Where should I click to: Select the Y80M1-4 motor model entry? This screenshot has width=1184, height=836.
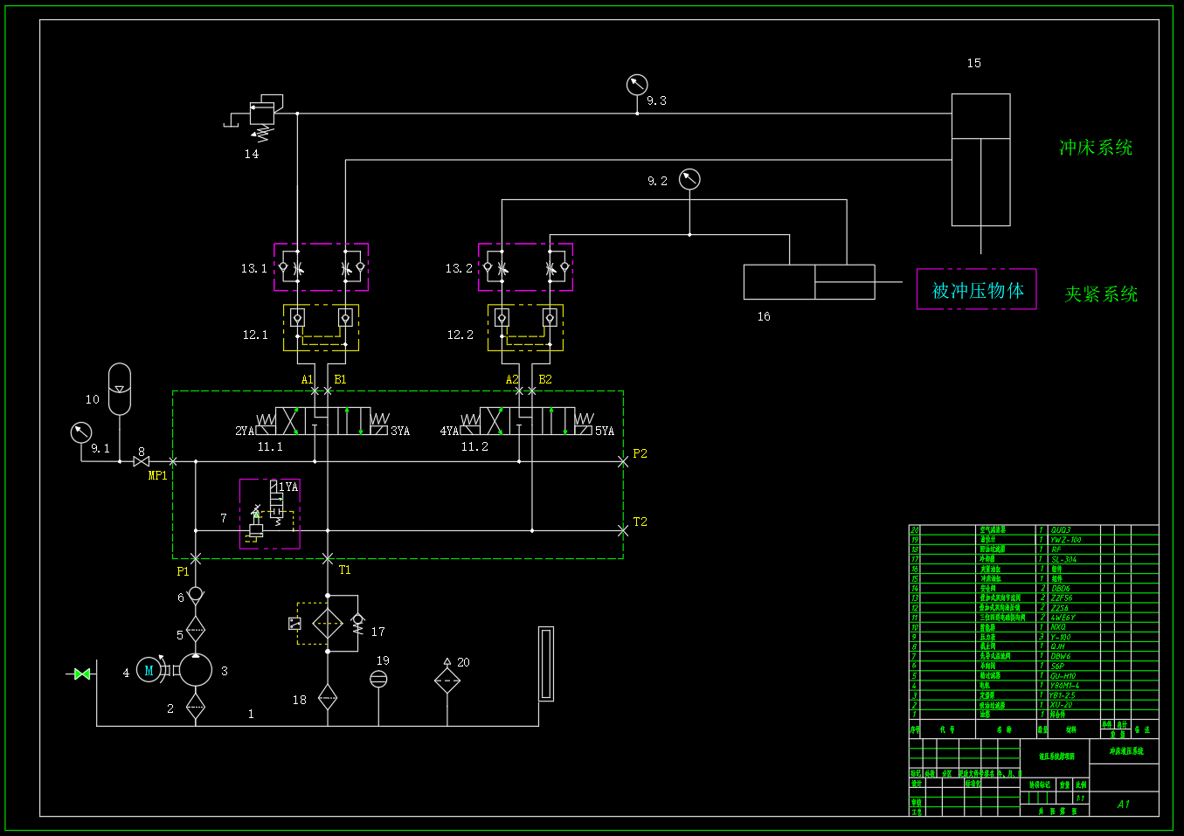1064,686
